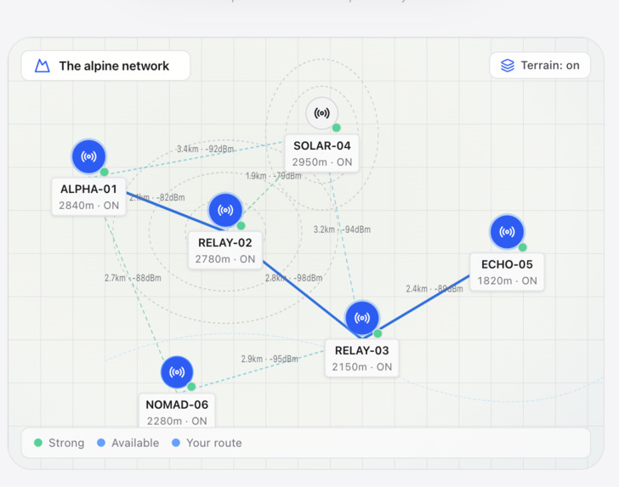Screen dimensions: 619x487
Task: Open the ALPHA-01 2840m label card
Action: click(88, 197)
